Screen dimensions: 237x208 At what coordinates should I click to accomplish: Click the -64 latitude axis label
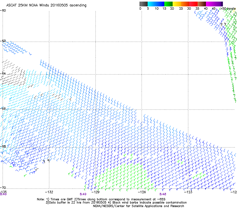(x=3, y=74)
